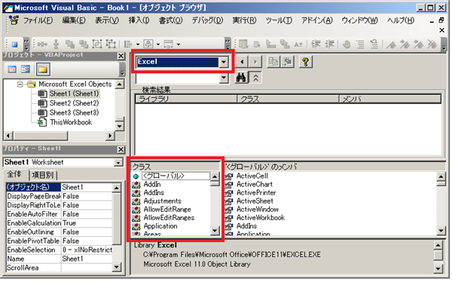Click the show/hide search results chevron
Viewport: 452px width, 282px height.
(255, 78)
